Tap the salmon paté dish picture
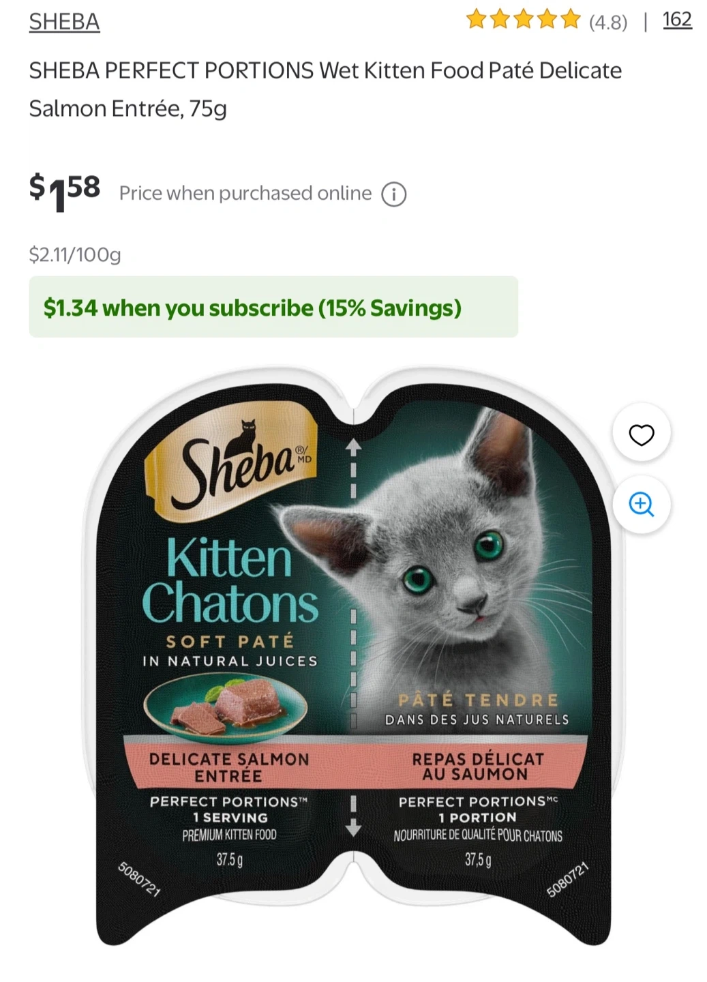 pos(226,707)
